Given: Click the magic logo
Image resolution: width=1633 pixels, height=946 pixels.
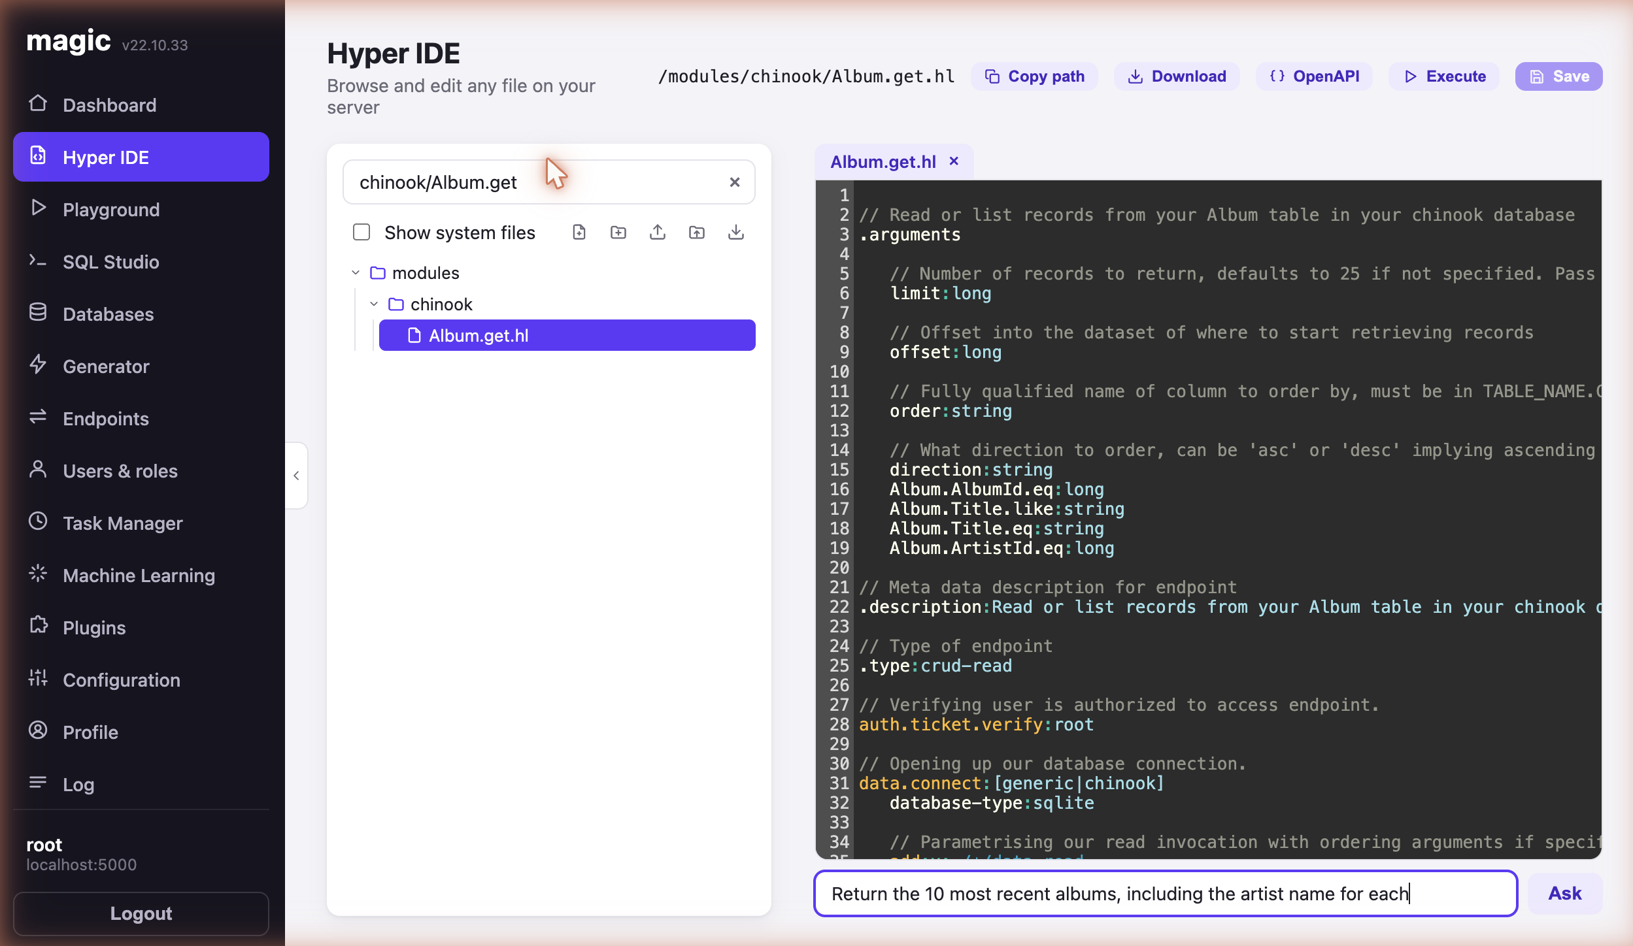Looking at the screenshot, I should [x=69, y=41].
